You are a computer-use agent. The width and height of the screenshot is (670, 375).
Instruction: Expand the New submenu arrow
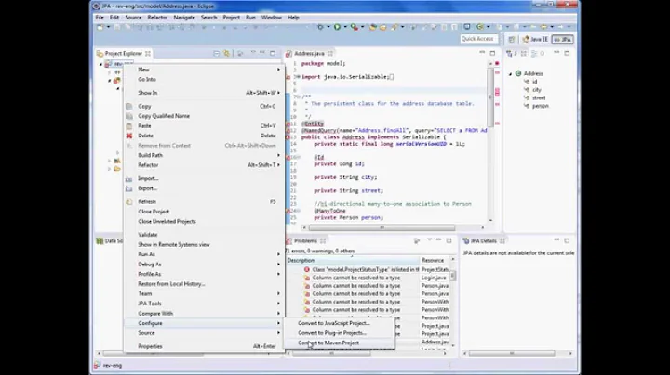(x=278, y=70)
